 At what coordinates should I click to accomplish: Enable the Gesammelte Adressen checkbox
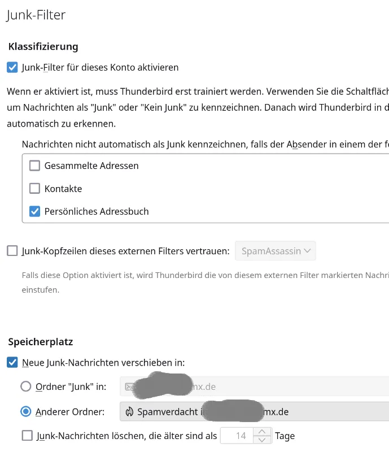tap(35, 166)
